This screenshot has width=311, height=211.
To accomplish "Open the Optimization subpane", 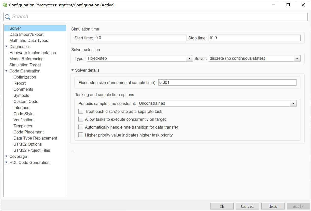I will pyautogui.click(x=25, y=77).
